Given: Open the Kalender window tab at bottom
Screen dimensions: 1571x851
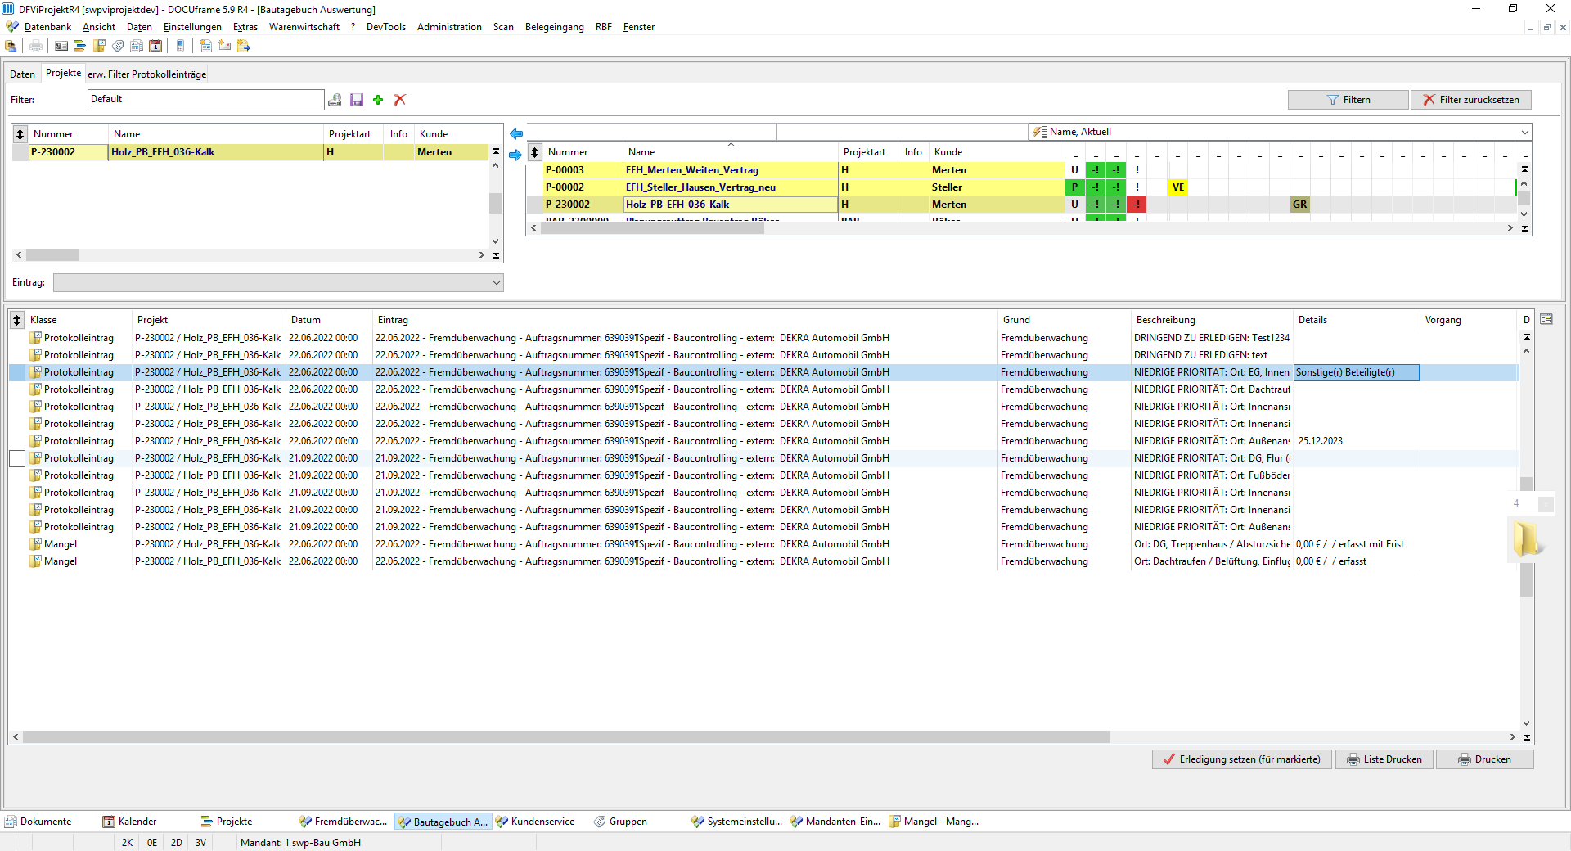Looking at the screenshot, I should (130, 822).
